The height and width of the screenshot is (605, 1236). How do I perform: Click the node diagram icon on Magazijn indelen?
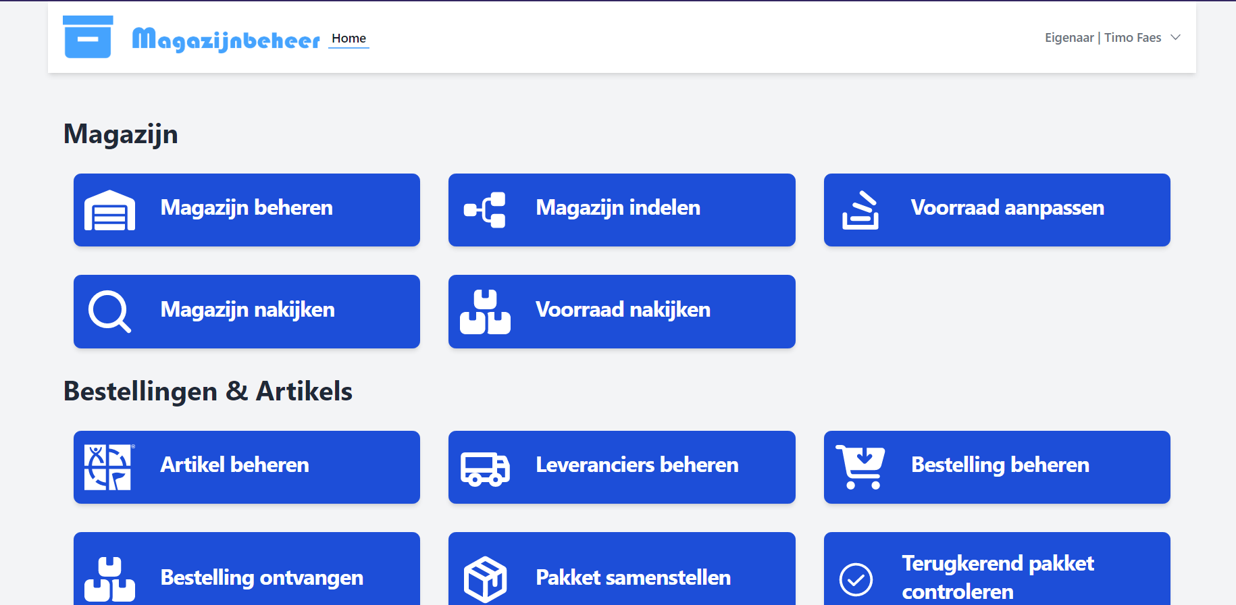pos(485,210)
